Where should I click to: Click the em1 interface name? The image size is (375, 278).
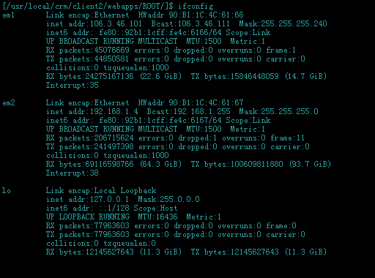pos(8,15)
